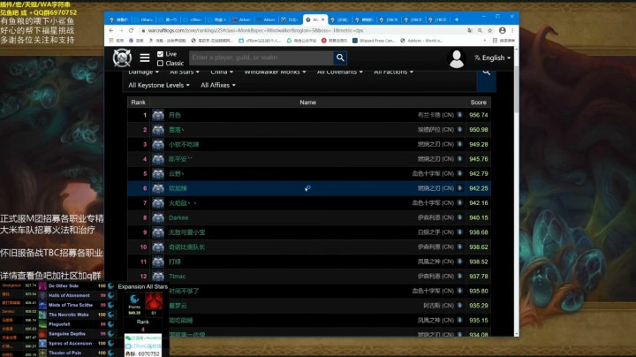Uncheck the Live checkbox

pos(160,54)
